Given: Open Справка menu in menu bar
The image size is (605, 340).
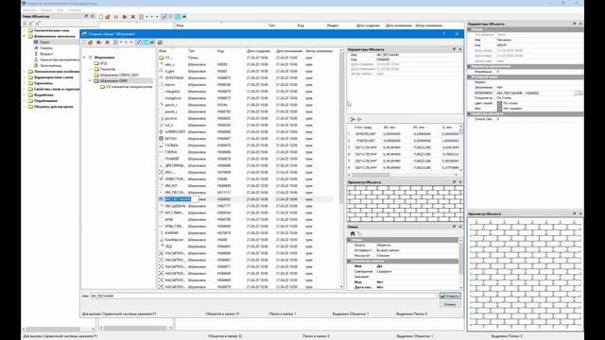Looking at the screenshot, I should coord(75,10).
